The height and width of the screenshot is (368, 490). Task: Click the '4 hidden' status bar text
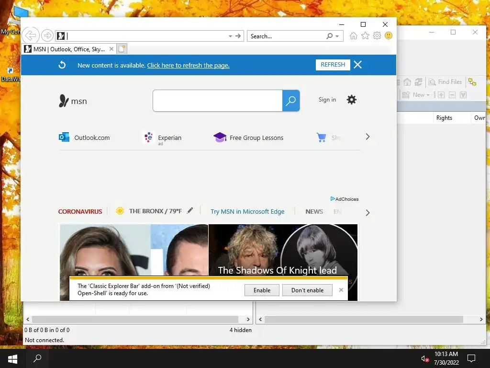coord(240,330)
